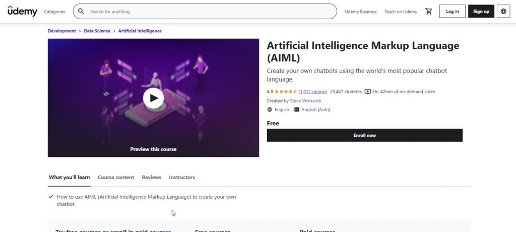Image resolution: width=516 pixels, height=232 pixels.
Task: Play the course preview video
Action: coord(153,98)
